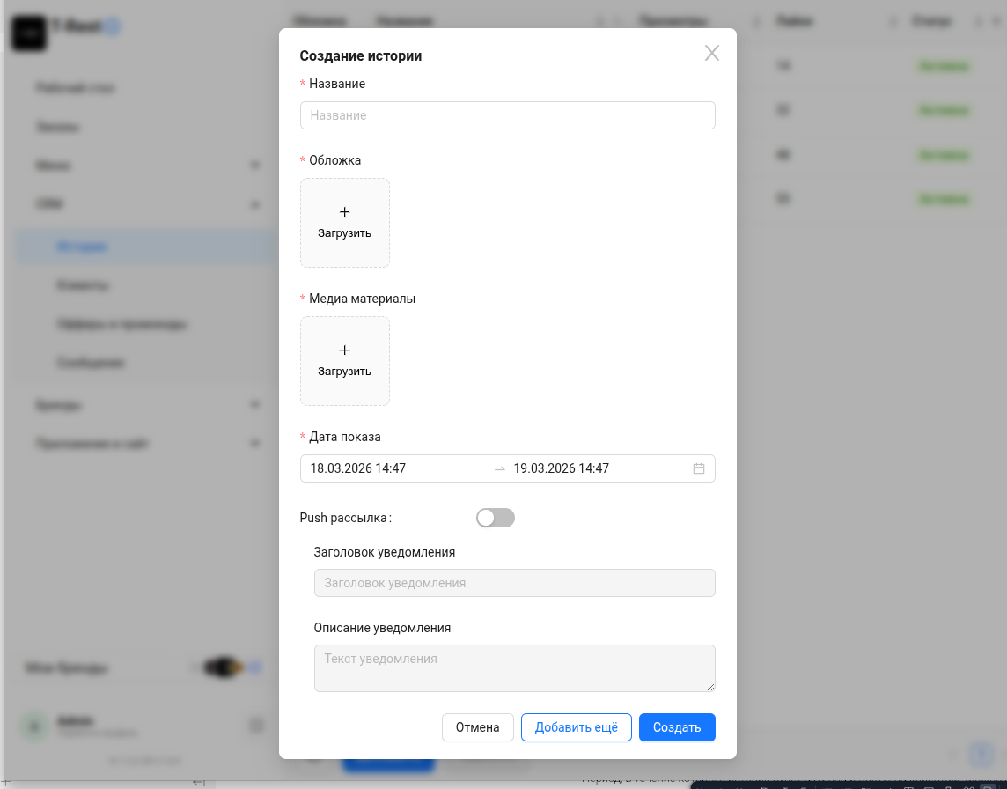Screen dimensions: 1007x789
Task: Collapse the CRM sidebar section
Action: [x=255, y=204]
